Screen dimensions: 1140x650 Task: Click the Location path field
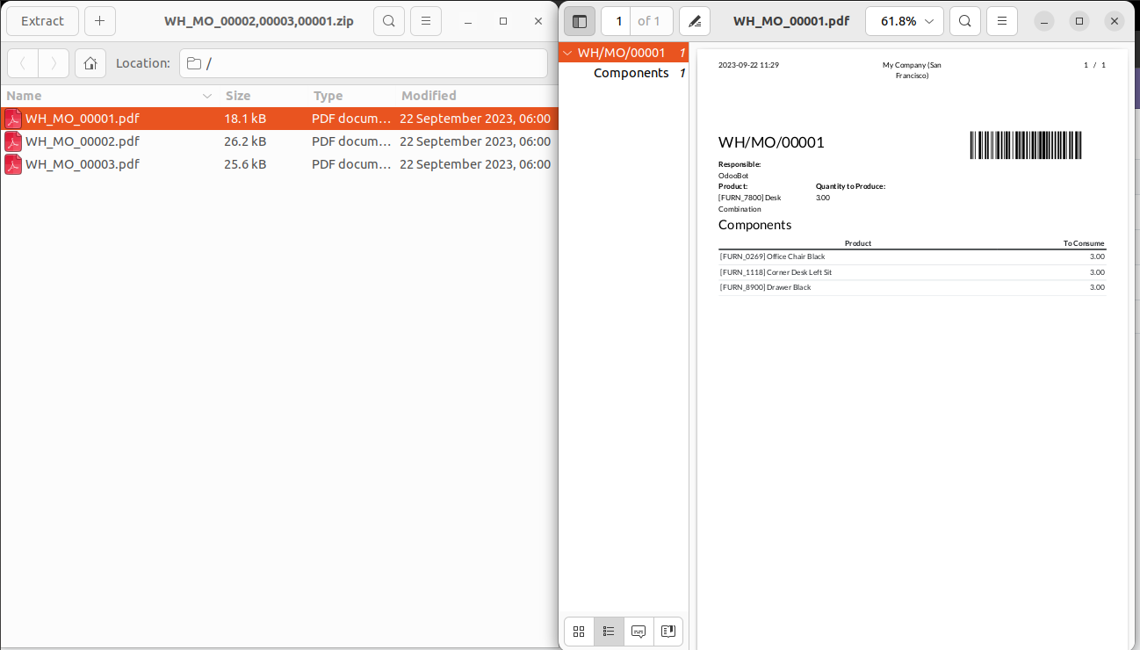(x=364, y=63)
